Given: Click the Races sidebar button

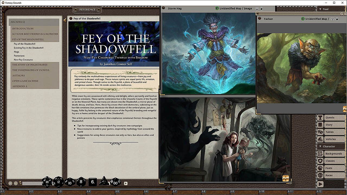Looking at the screenshot, I should pos(334,175).
